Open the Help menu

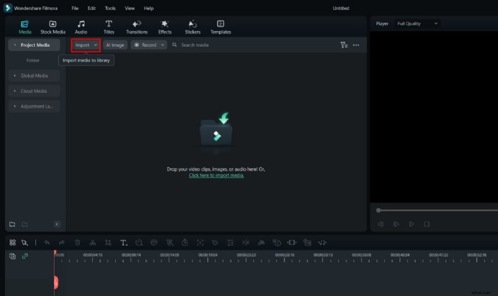click(x=149, y=8)
